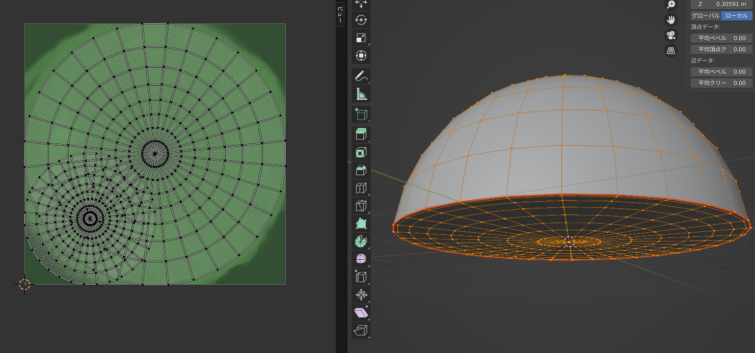Select the ローカル coordinate button
This screenshot has width=755, height=353.
[x=737, y=16]
